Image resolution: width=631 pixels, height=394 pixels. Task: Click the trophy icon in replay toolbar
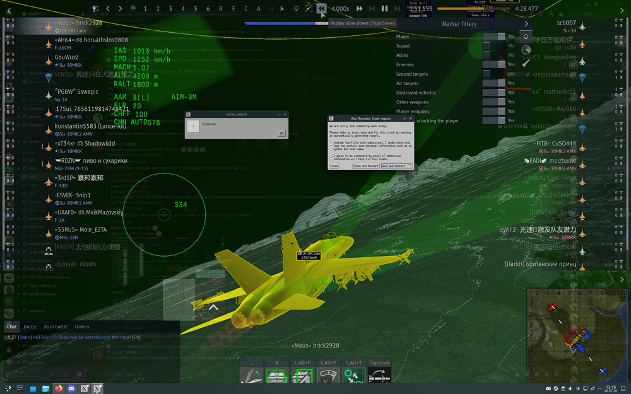[95, 8]
